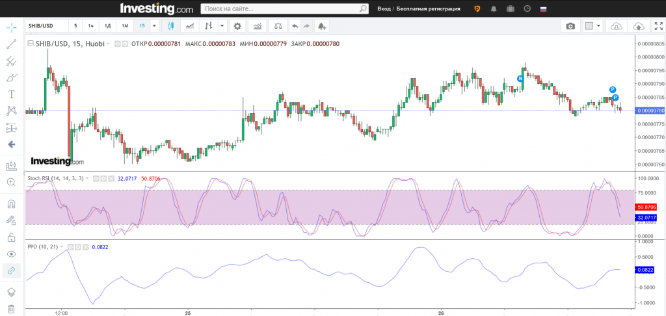Toggle hide all drawings eye icon

pyautogui.click(x=11, y=254)
